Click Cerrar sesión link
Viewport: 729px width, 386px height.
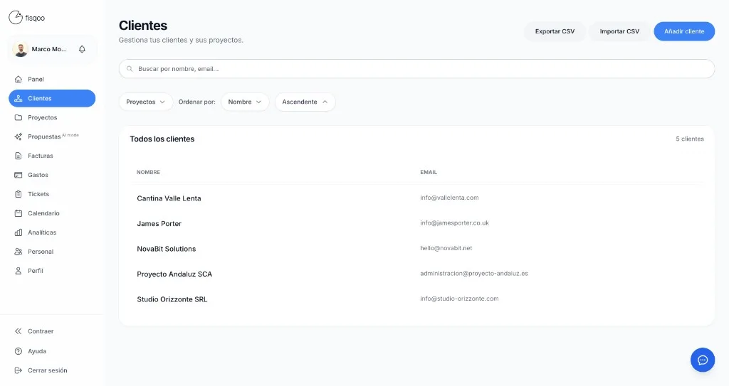click(52, 370)
